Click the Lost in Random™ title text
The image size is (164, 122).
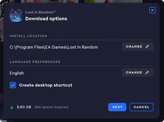[40, 12]
